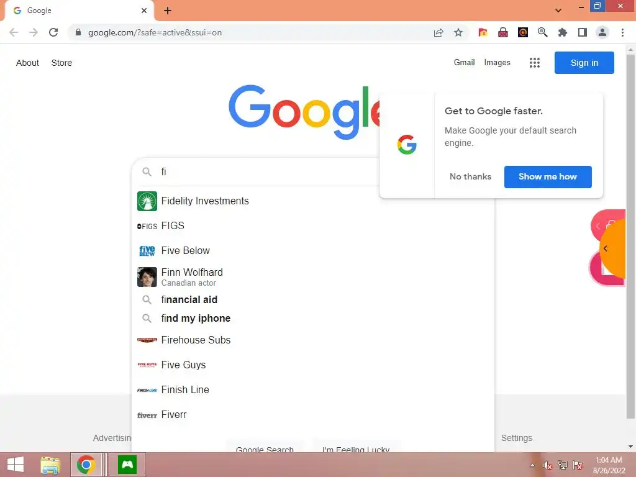636x477 pixels.
Task: Click the Sign in button
Action: [584, 63]
